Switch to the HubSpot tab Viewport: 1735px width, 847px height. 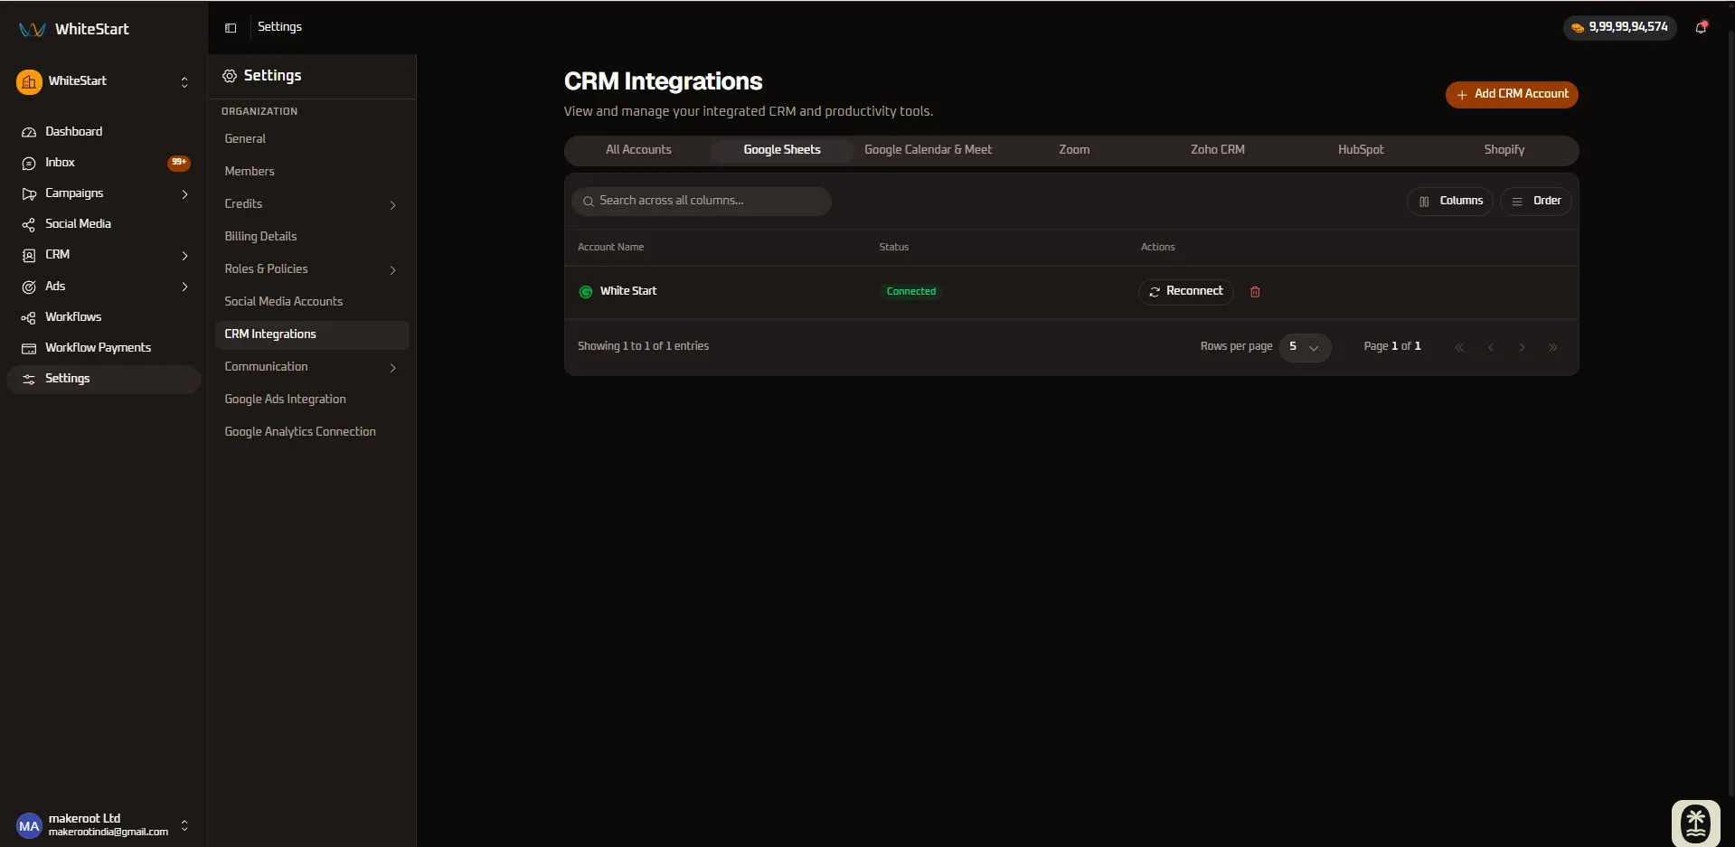[x=1361, y=150]
